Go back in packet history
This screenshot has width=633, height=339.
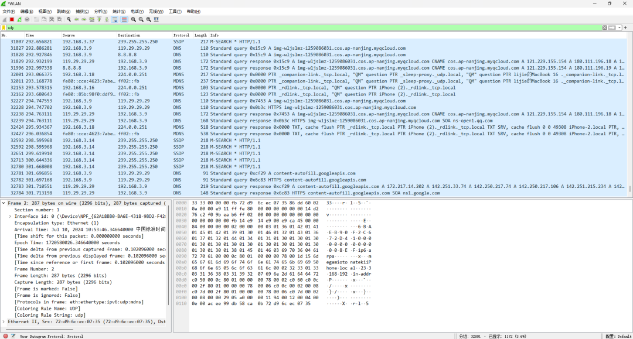(x=76, y=19)
